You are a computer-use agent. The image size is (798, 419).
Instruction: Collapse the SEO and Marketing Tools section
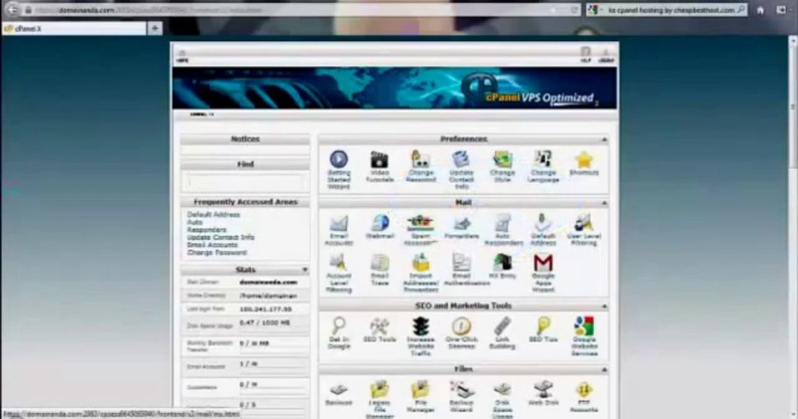604,306
